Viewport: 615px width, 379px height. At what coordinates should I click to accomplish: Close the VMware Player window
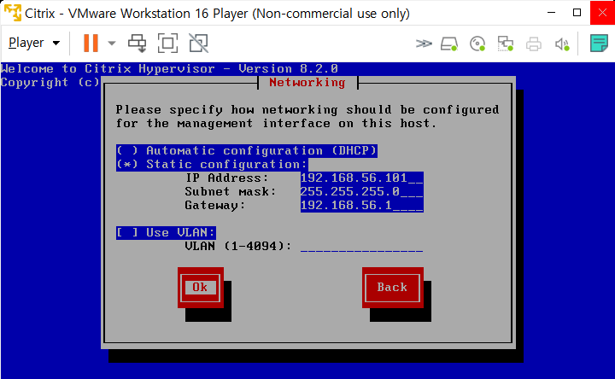coord(602,13)
